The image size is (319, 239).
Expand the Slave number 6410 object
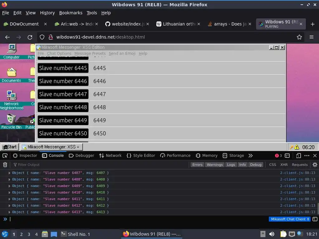click(9, 192)
